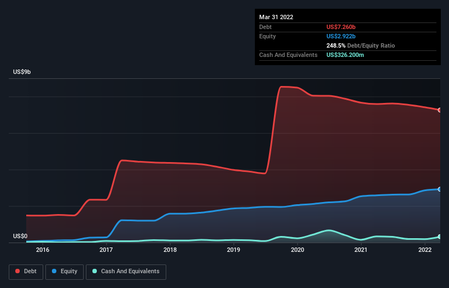Click the 2019 x-axis label
Image resolution: width=449 pixels, height=288 pixels.
tap(234, 250)
